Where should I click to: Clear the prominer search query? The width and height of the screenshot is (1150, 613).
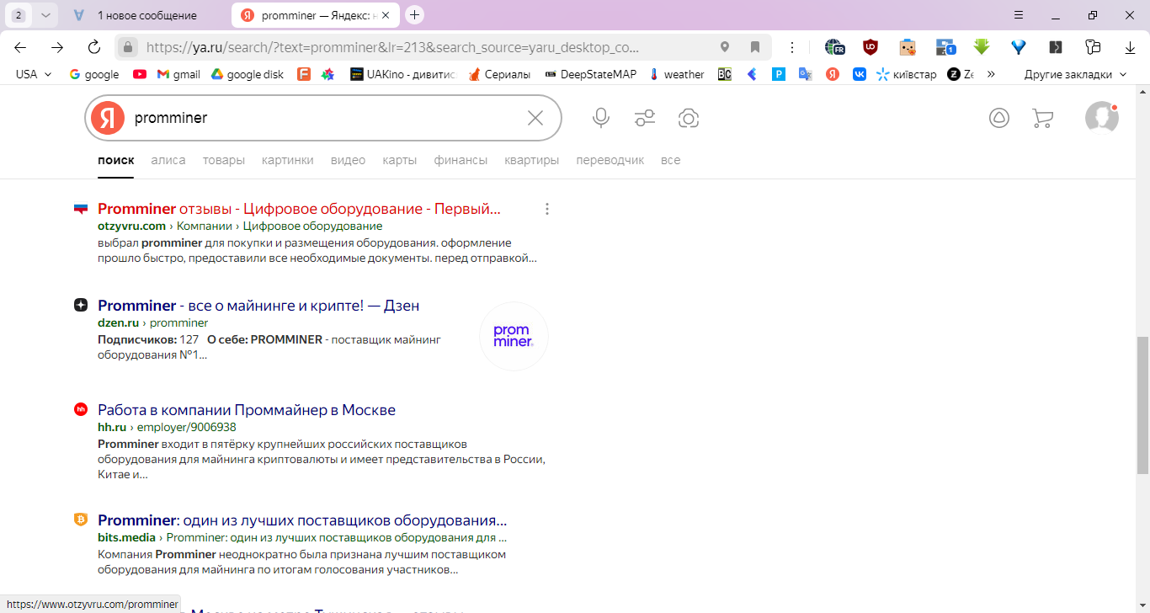click(535, 118)
